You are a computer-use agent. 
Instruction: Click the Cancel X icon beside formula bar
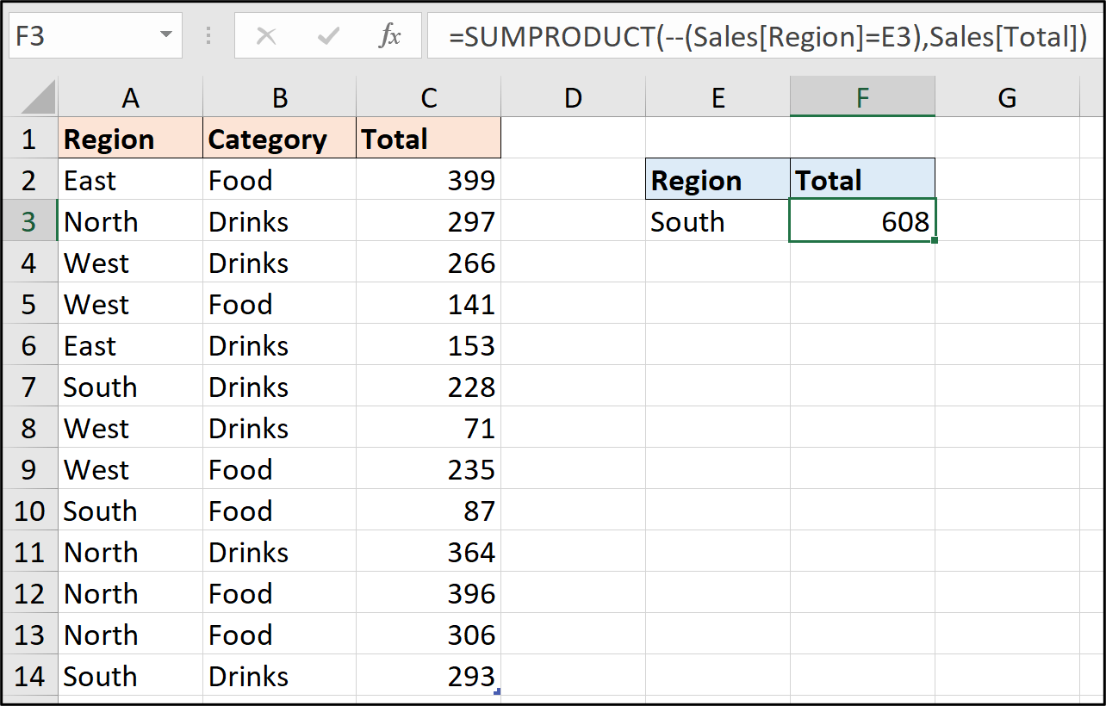[x=267, y=35]
